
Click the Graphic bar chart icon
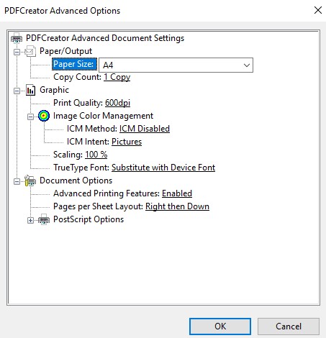click(x=31, y=90)
